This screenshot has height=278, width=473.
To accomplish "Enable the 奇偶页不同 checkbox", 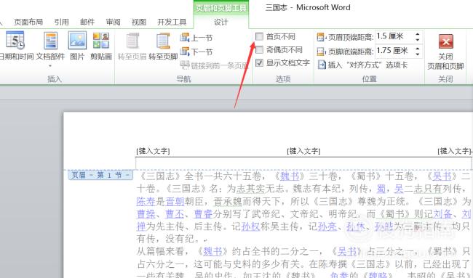I will 259,49.
